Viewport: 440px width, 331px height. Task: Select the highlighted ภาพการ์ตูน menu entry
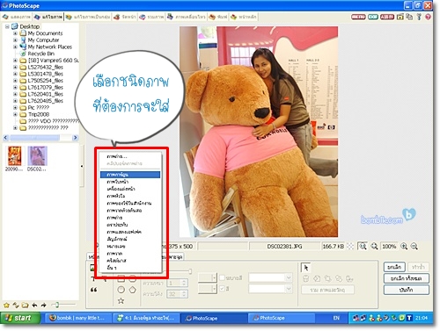coord(130,175)
